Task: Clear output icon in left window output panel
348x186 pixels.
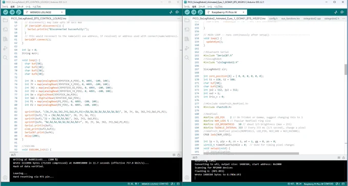Action: pos(174,155)
